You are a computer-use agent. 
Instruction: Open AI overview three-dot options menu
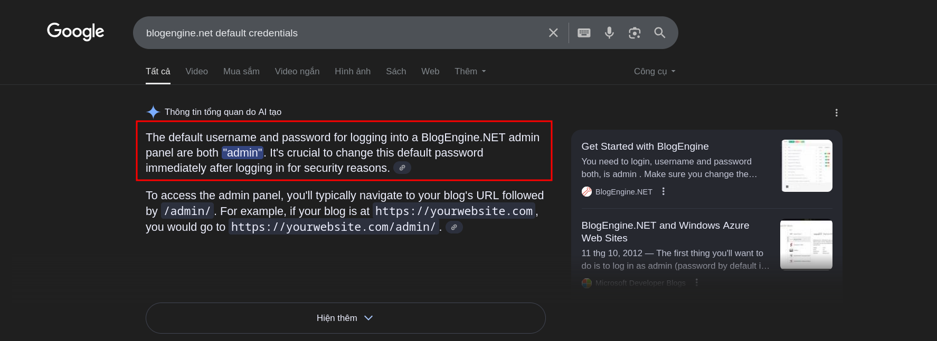coord(836,113)
